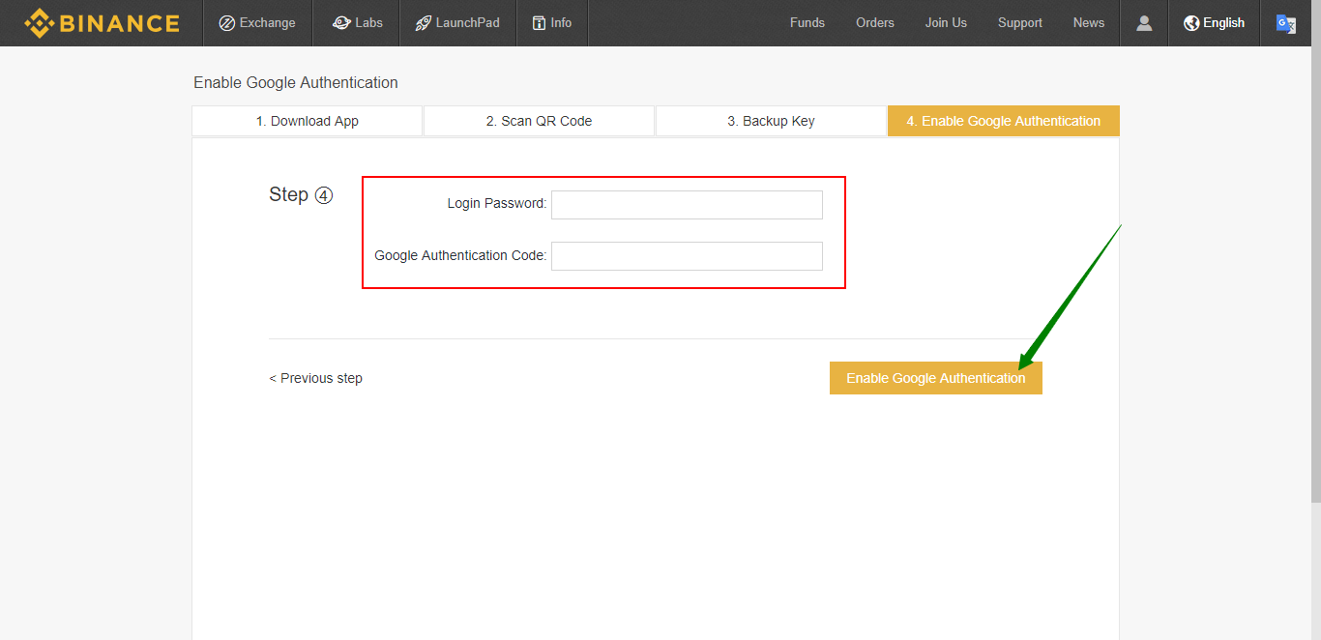
Task: Focus the Google Authentication Code field
Action: [x=687, y=256]
